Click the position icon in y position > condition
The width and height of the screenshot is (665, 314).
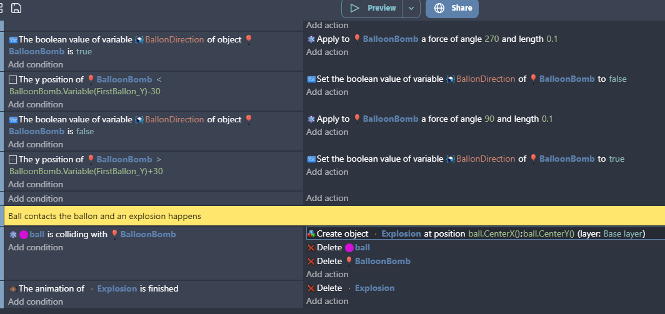tap(12, 160)
